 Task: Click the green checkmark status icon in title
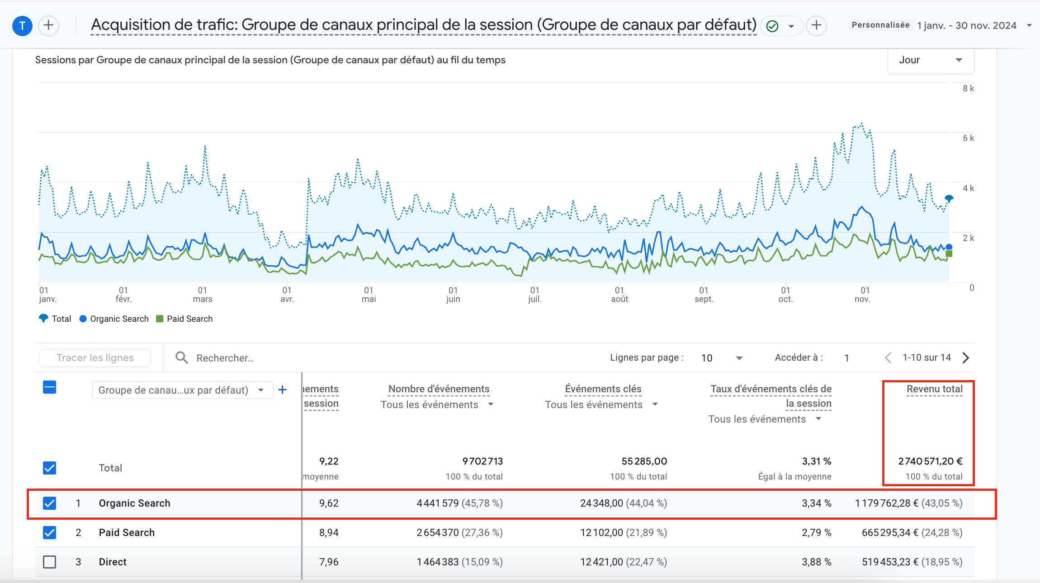tap(772, 26)
